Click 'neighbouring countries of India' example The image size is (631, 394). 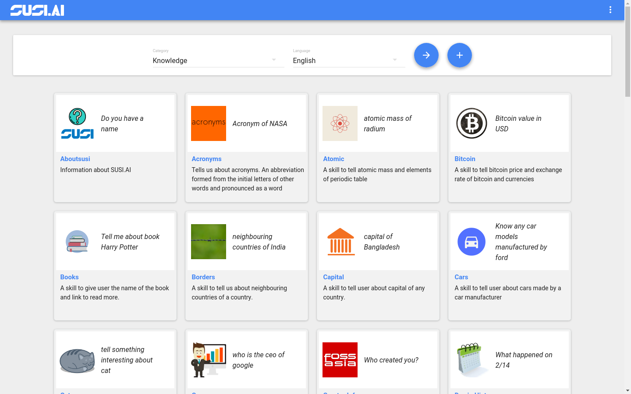pyautogui.click(x=259, y=242)
